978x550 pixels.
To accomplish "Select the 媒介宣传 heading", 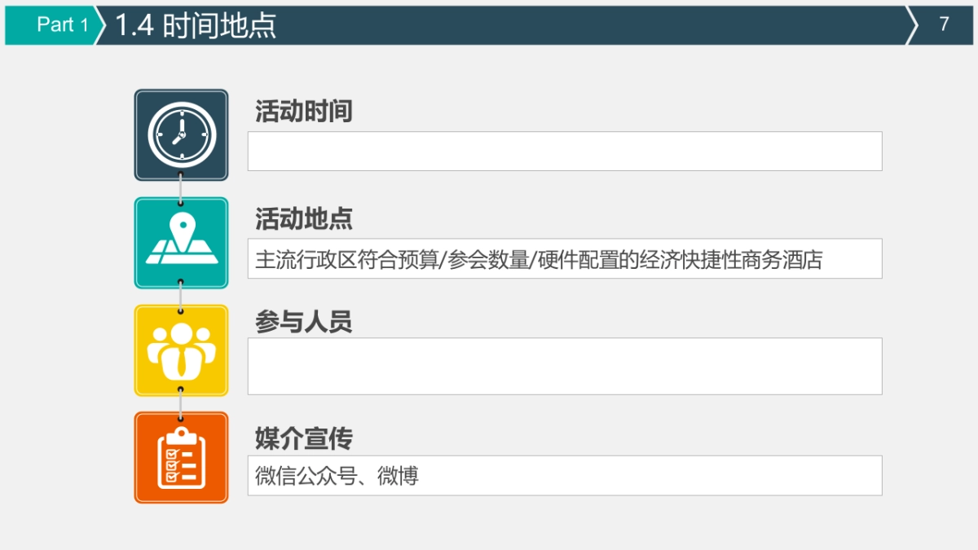I will click(304, 439).
